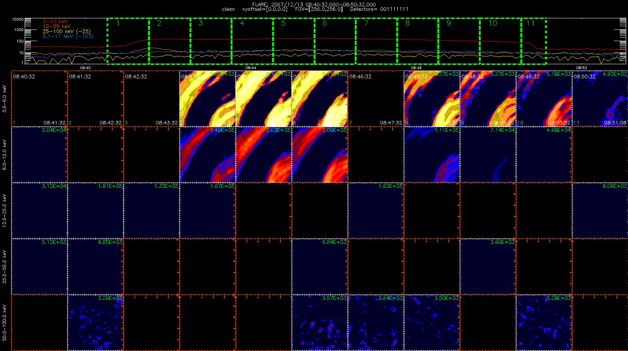Image resolution: width=628 pixels, height=351 pixels.
Task: Open the 3.0-6.0 keV image labeled 4.92E+03
Action: pos(600,99)
